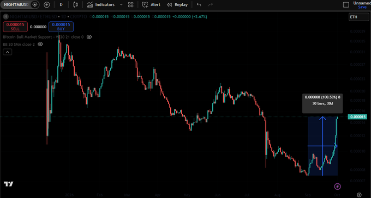Image resolution: width=371 pixels, height=198 pixels.
Task: Open the Unnamed layout menu
Action: 362,3
